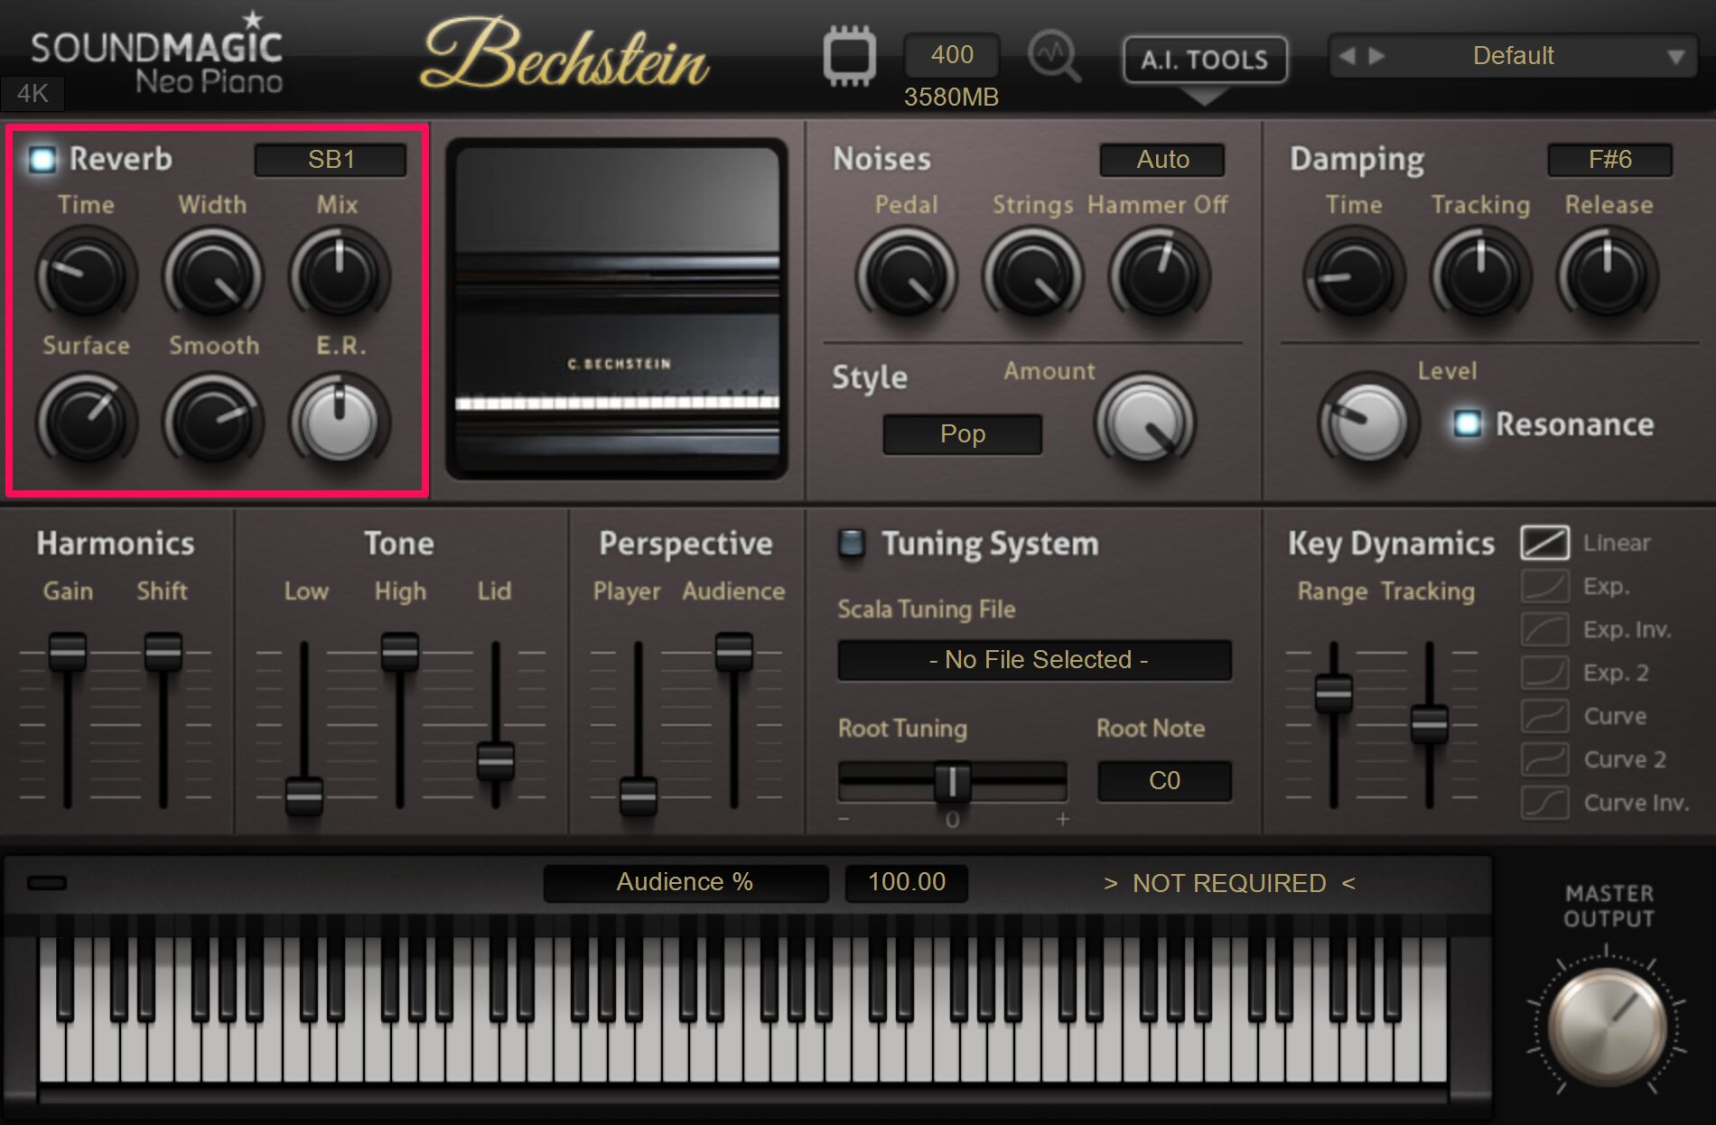The image size is (1716, 1125).
Task: Click the Noises Pedal knob
Action: pos(906,275)
